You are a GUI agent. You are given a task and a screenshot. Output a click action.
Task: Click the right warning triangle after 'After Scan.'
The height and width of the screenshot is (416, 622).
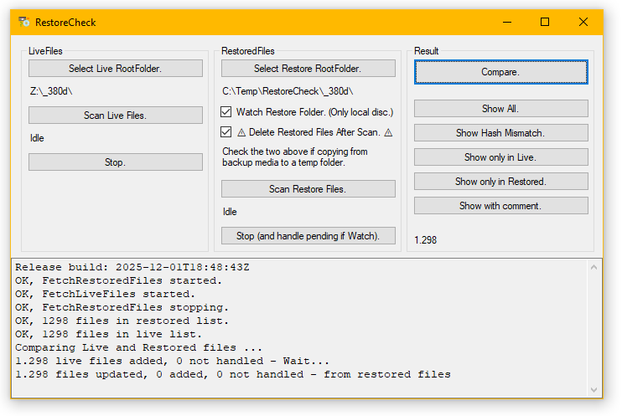tap(388, 132)
